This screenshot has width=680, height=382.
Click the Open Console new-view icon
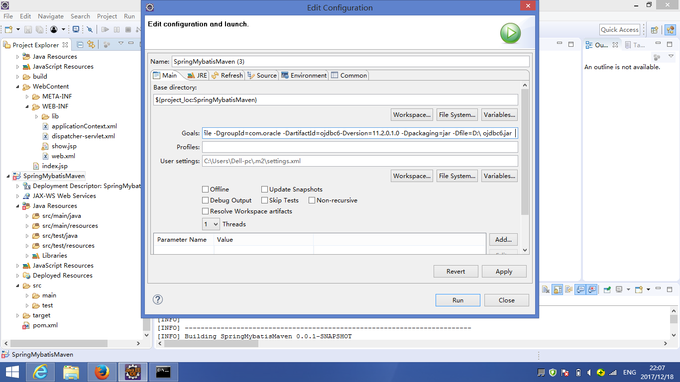point(639,289)
